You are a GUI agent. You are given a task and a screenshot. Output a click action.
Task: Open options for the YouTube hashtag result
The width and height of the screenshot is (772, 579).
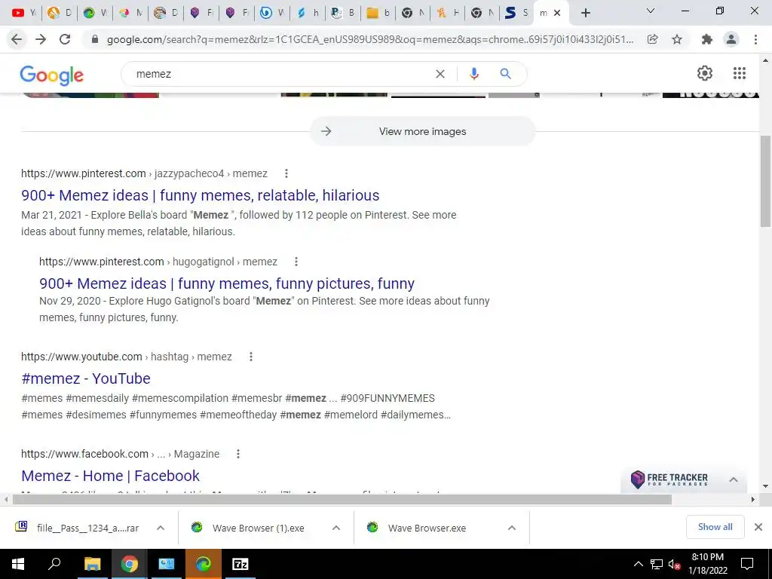point(250,357)
